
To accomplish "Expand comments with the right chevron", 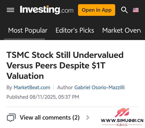I will [88, 117].
